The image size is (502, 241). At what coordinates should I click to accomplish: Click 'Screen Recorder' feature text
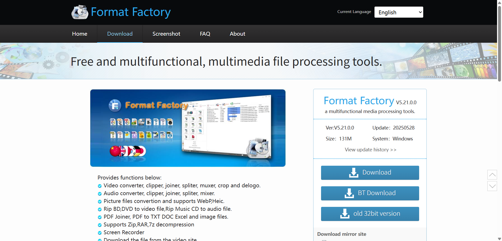click(x=124, y=232)
